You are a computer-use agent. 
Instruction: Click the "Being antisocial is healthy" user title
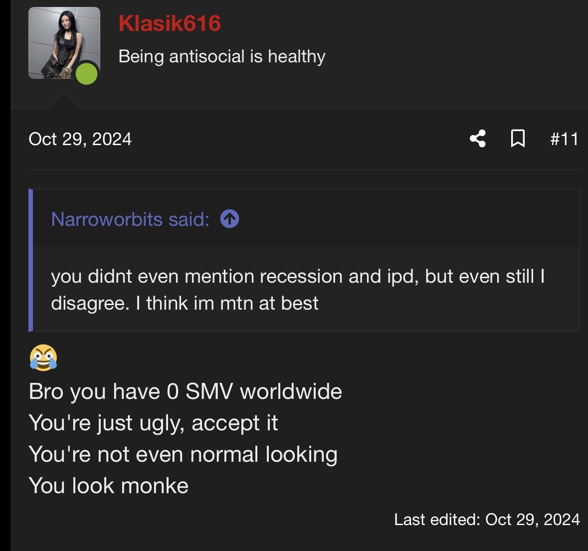[x=222, y=56]
